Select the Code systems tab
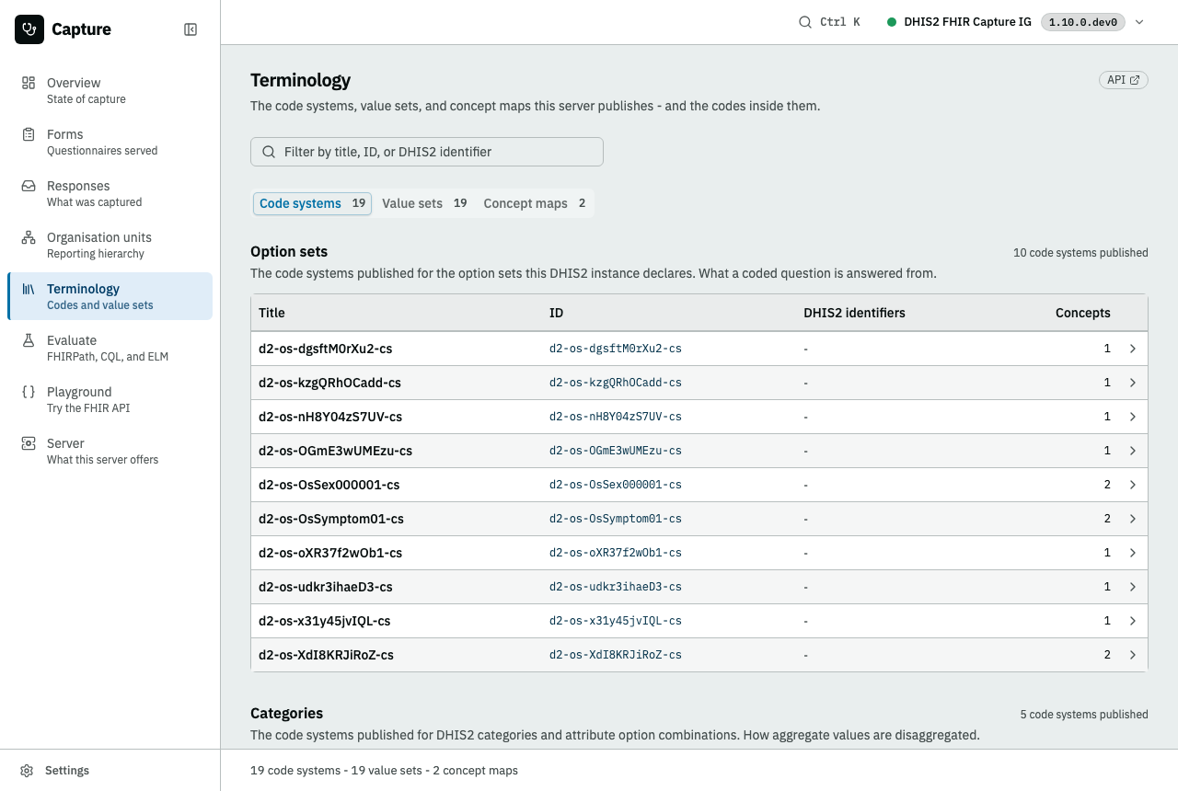1178x791 pixels. pyautogui.click(x=313, y=203)
